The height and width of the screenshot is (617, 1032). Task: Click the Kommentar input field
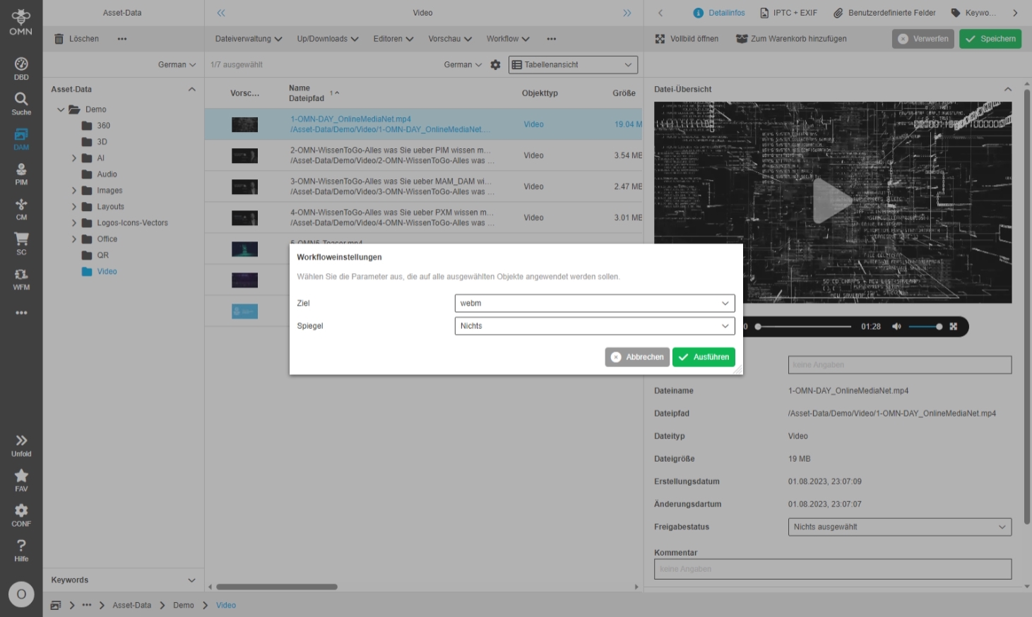coord(832,569)
